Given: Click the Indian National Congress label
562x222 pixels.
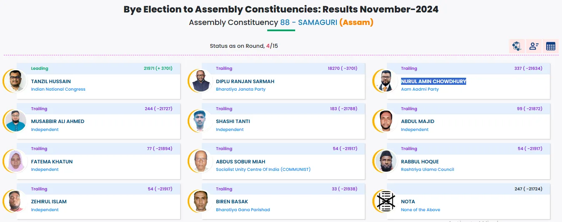Looking at the screenshot, I should coord(58,89).
